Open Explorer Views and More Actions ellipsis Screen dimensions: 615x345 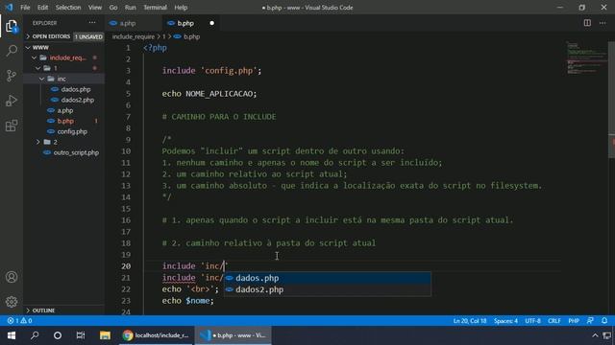pyautogui.click(x=92, y=23)
